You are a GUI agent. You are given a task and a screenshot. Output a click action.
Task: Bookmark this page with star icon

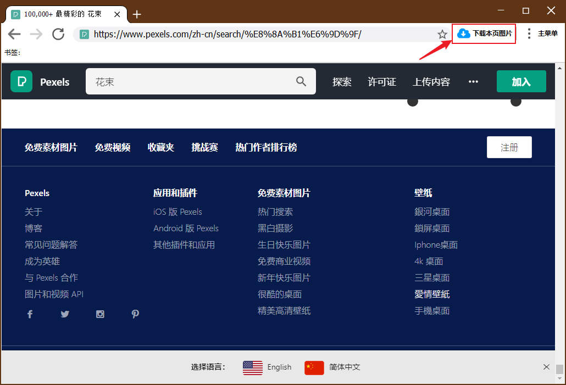(442, 34)
